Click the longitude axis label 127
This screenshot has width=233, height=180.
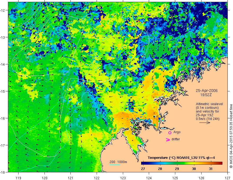click(227, 178)
